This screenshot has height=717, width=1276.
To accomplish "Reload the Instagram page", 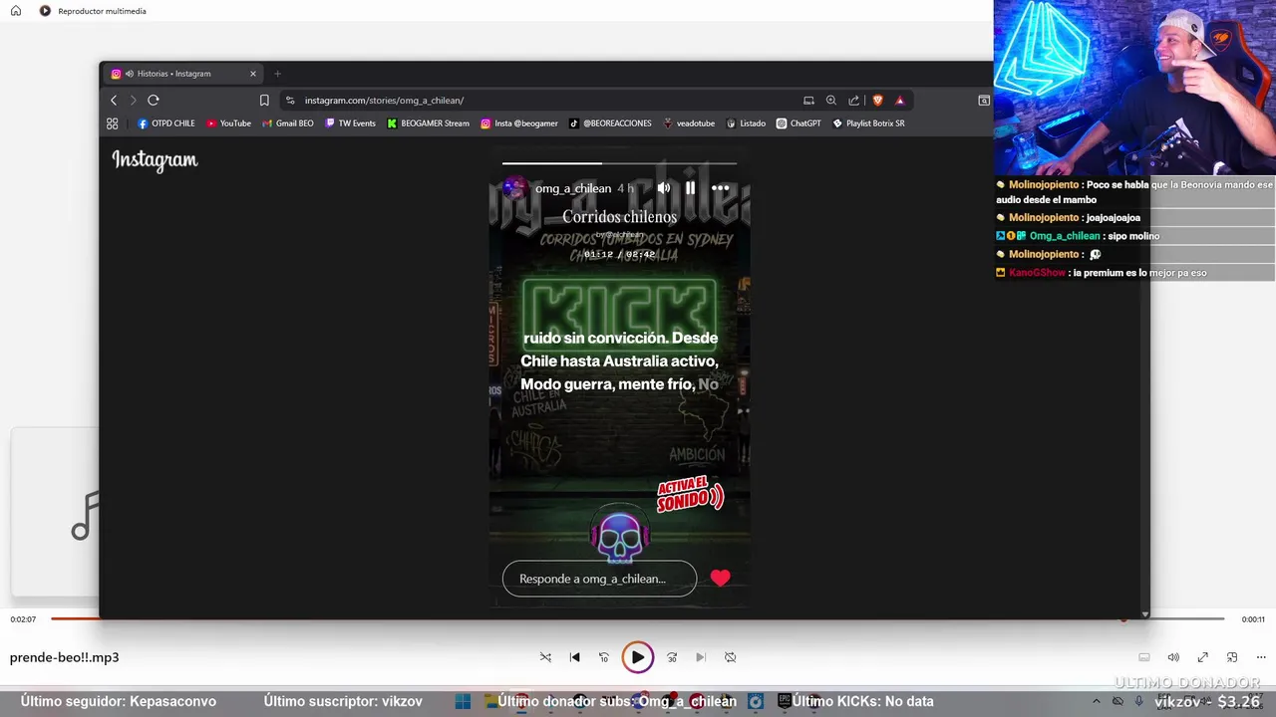I will (x=154, y=100).
